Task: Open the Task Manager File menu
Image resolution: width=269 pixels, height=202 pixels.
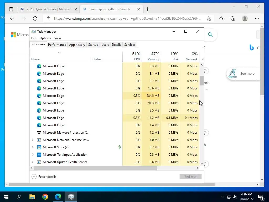Action: (x=34, y=38)
